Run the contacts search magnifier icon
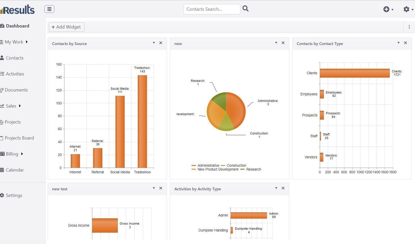 [x=245, y=8]
